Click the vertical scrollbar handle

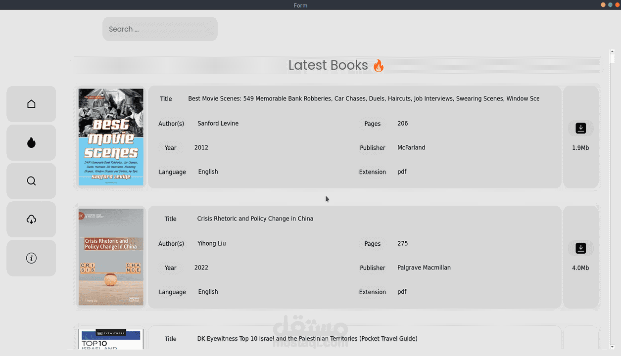point(612,59)
